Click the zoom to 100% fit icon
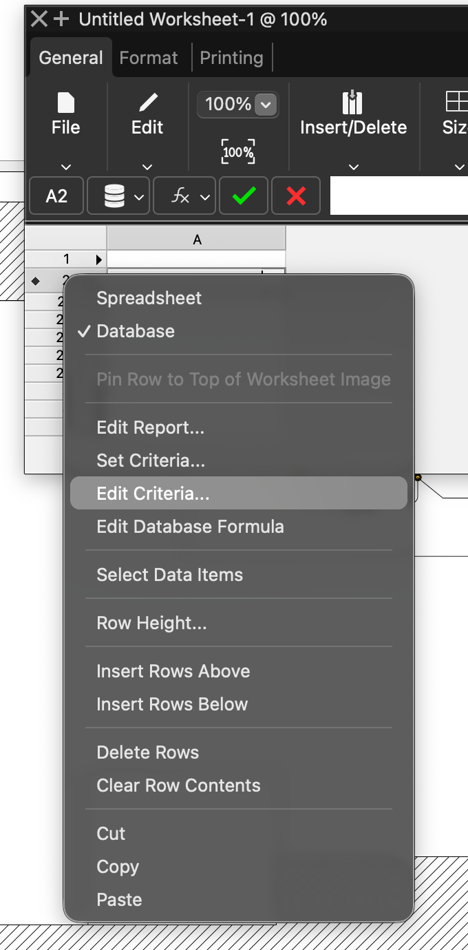 point(238,151)
